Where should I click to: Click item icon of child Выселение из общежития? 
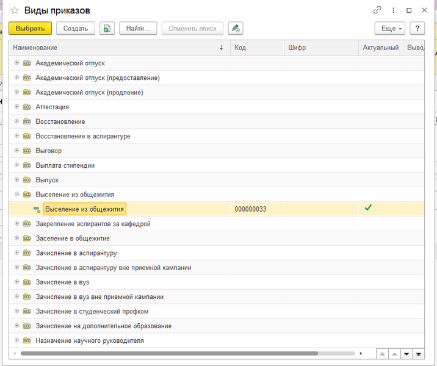coord(37,209)
